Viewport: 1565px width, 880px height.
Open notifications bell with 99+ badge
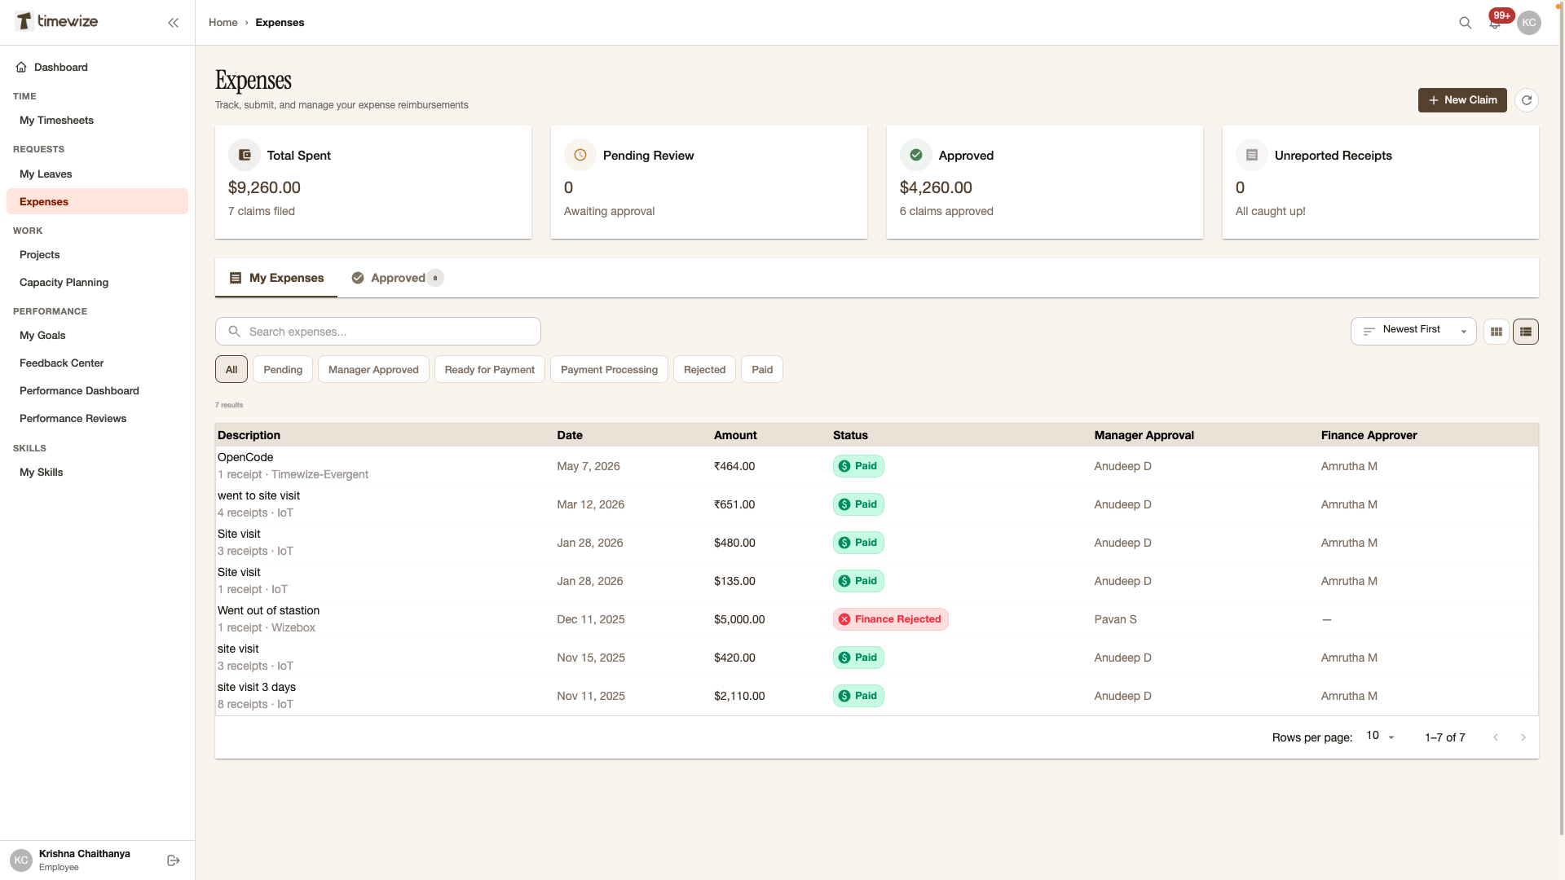click(x=1496, y=23)
